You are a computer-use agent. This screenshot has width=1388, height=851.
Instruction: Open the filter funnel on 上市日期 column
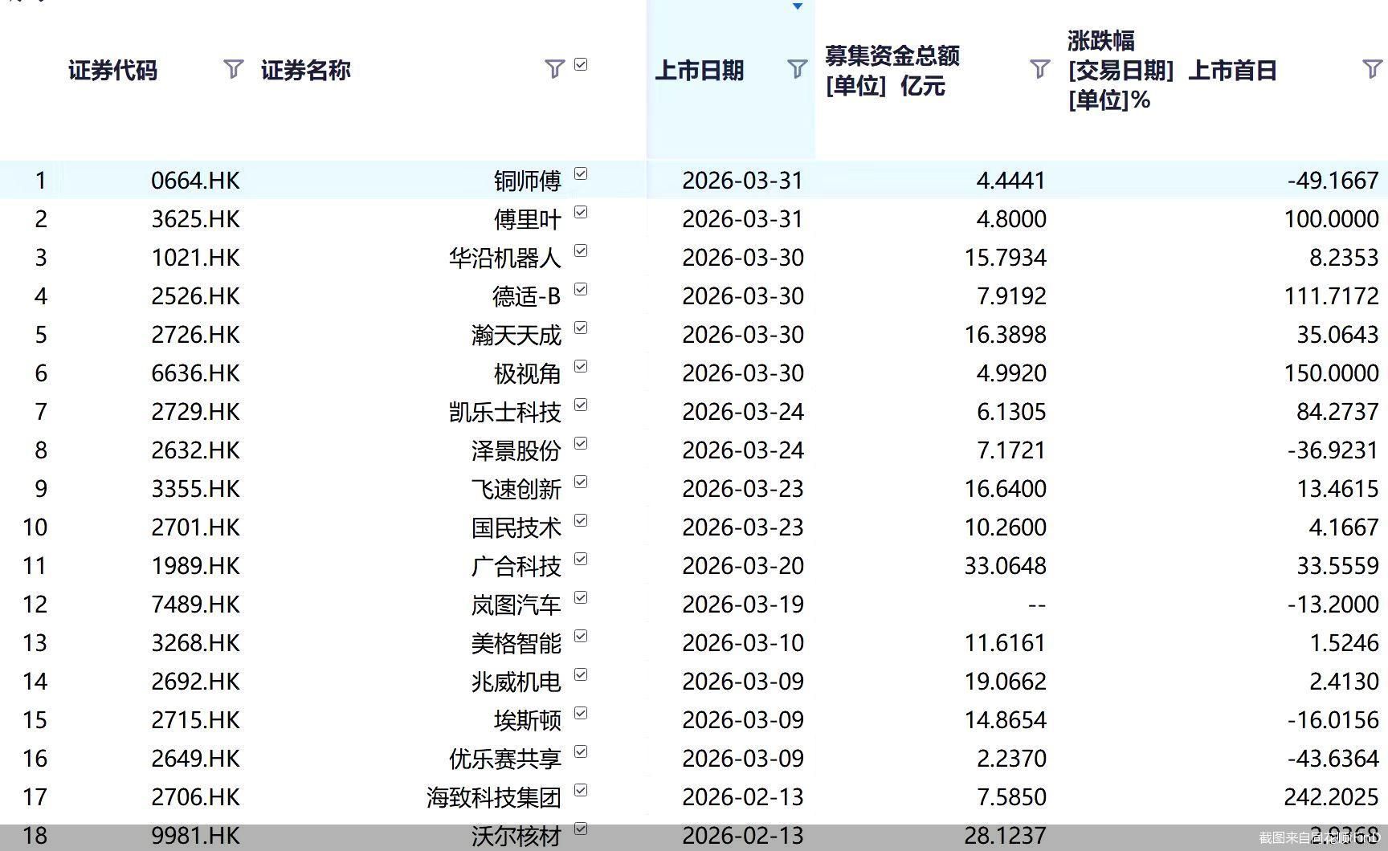[796, 70]
